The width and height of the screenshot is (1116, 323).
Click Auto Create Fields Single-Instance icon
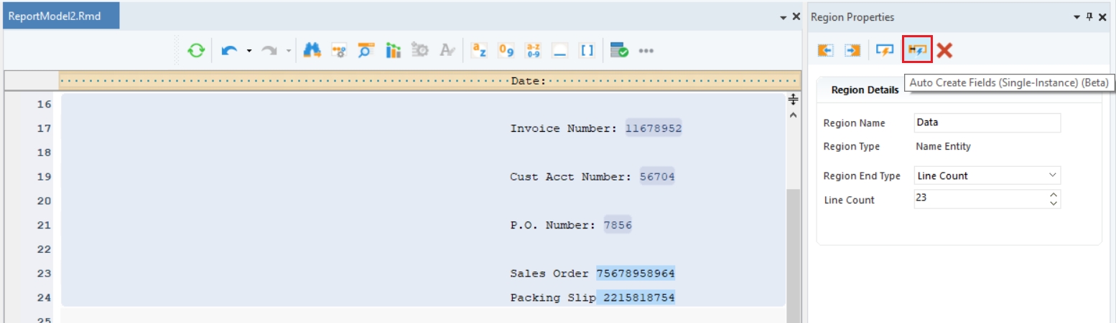(x=917, y=50)
